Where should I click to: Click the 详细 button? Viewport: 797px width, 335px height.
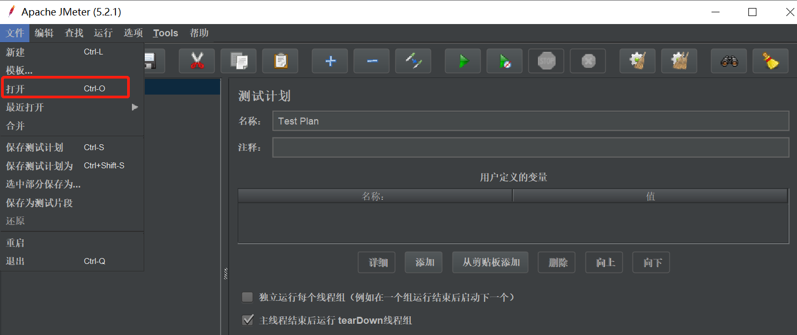pyautogui.click(x=377, y=262)
